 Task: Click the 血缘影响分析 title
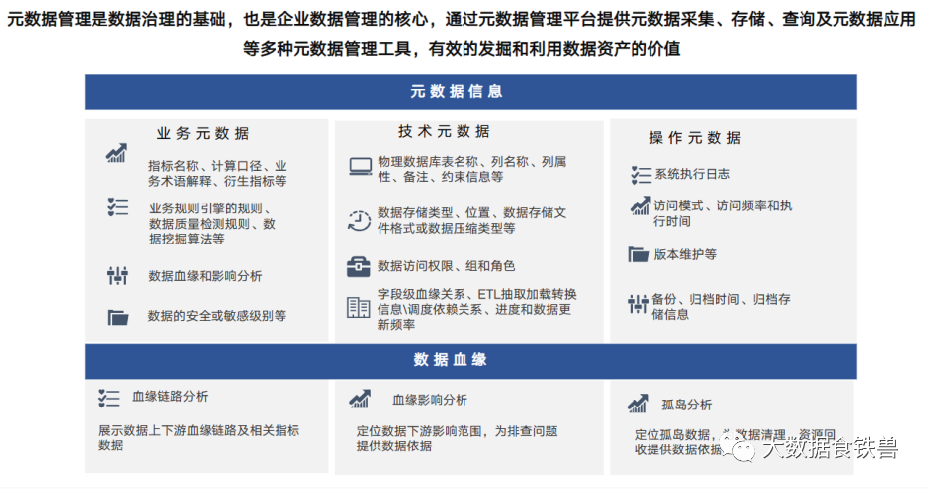point(430,400)
